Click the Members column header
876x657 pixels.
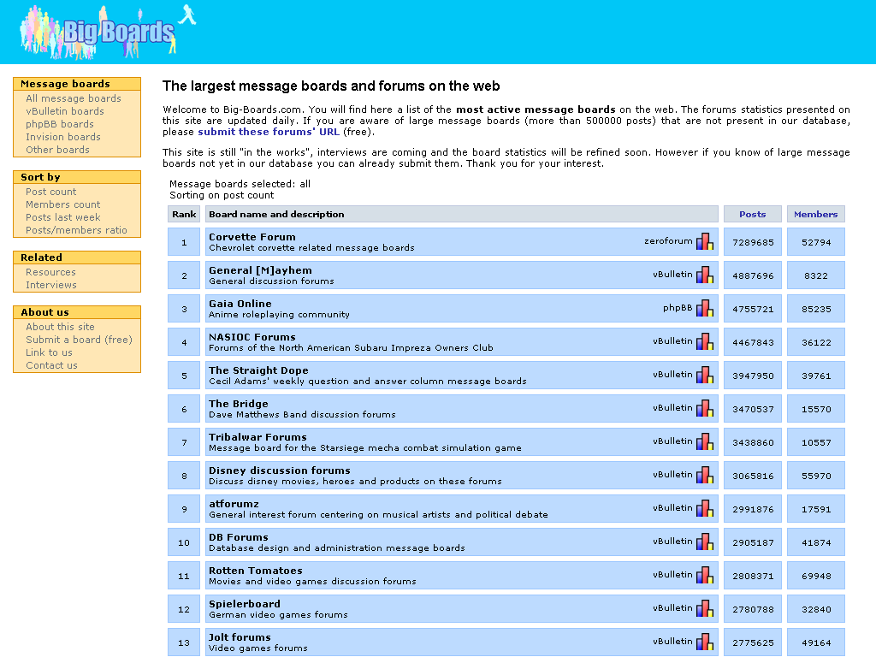[815, 214]
